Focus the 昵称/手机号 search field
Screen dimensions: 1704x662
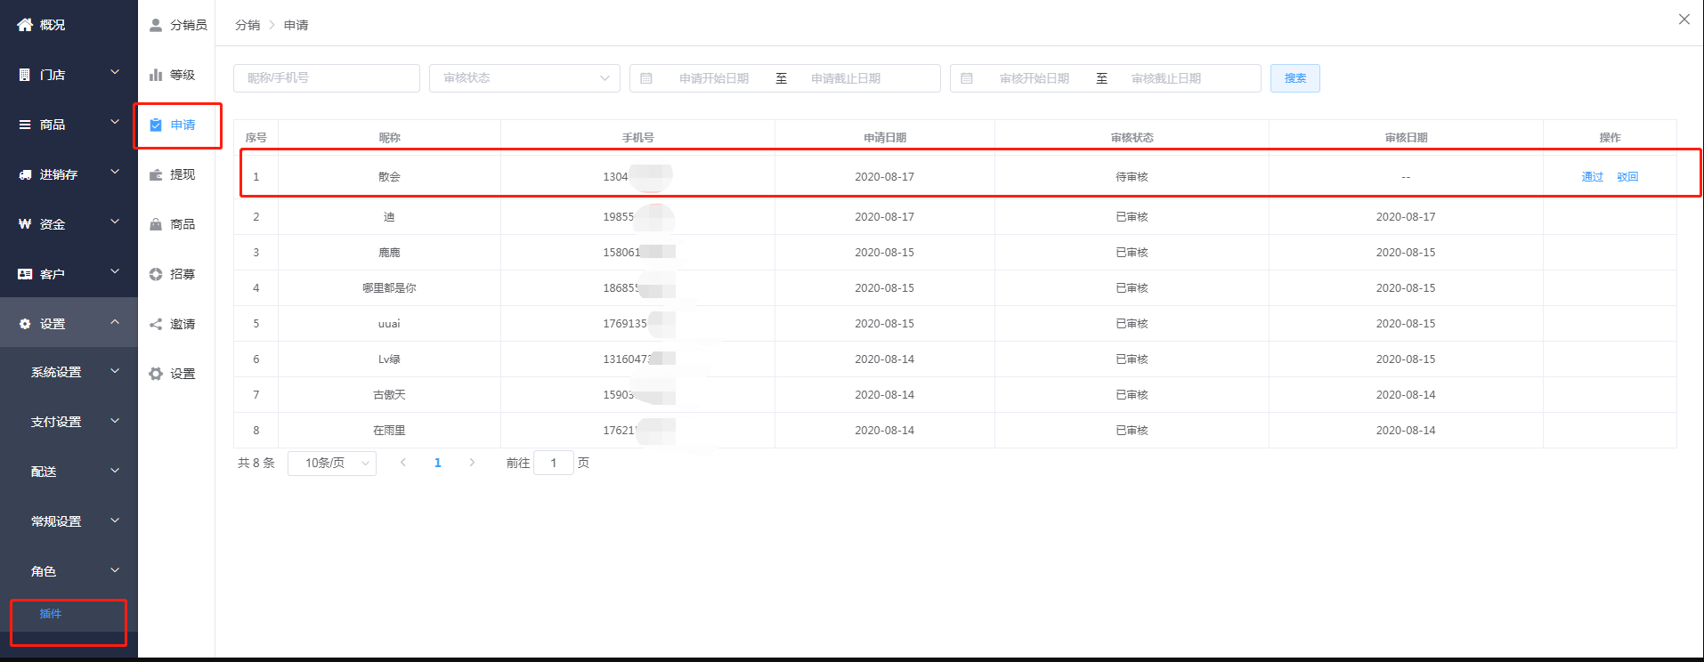(327, 78)
